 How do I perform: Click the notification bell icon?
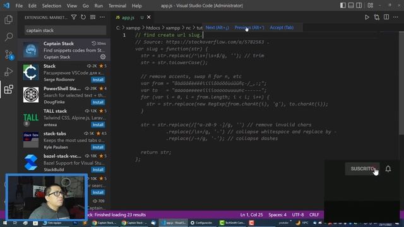point(388,169)
